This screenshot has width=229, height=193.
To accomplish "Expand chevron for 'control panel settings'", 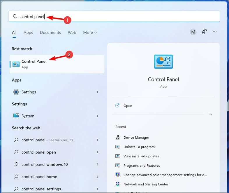I will coord(97,189).
